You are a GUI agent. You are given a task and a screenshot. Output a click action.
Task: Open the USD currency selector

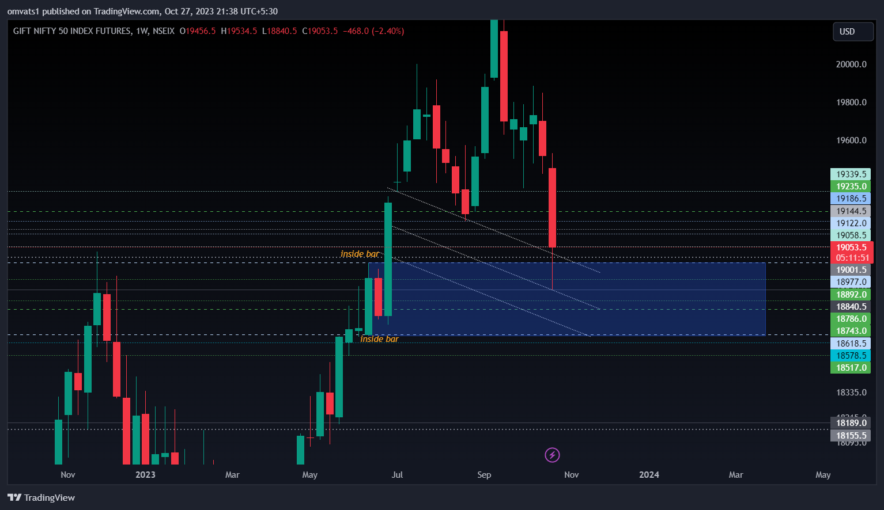[853, 32]
